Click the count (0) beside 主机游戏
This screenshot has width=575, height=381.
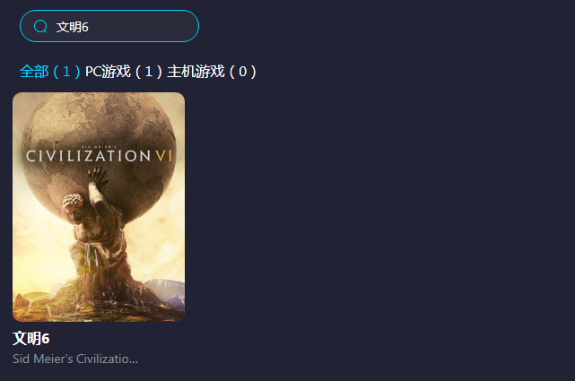[242, 72]
